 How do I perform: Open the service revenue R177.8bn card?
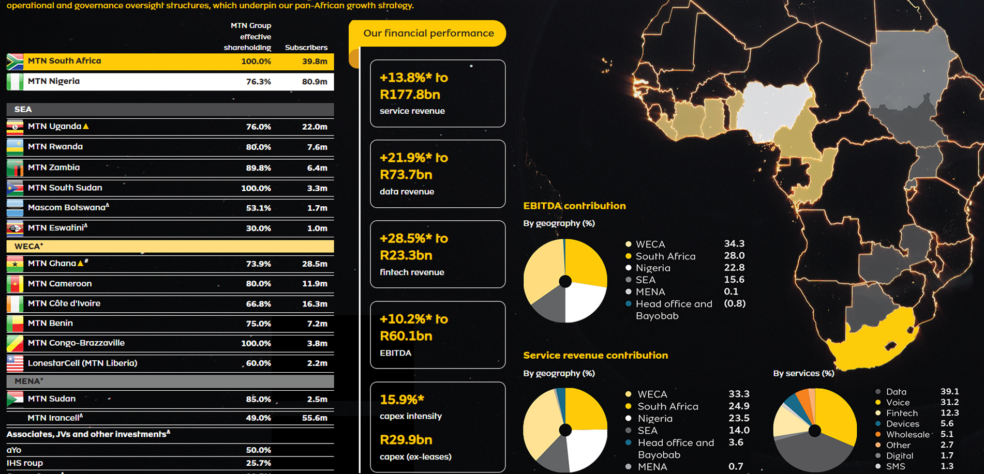coord(438,94)
